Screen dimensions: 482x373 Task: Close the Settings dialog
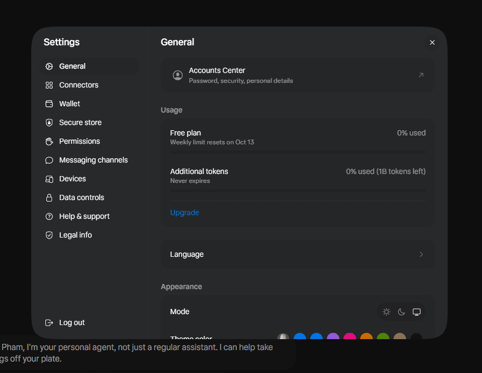tap(432, 43)
